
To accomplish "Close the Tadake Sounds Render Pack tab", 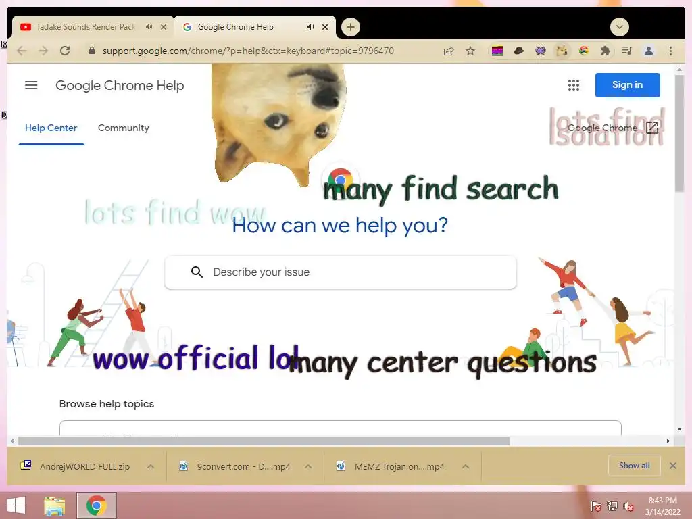I will tap(164, 27).
